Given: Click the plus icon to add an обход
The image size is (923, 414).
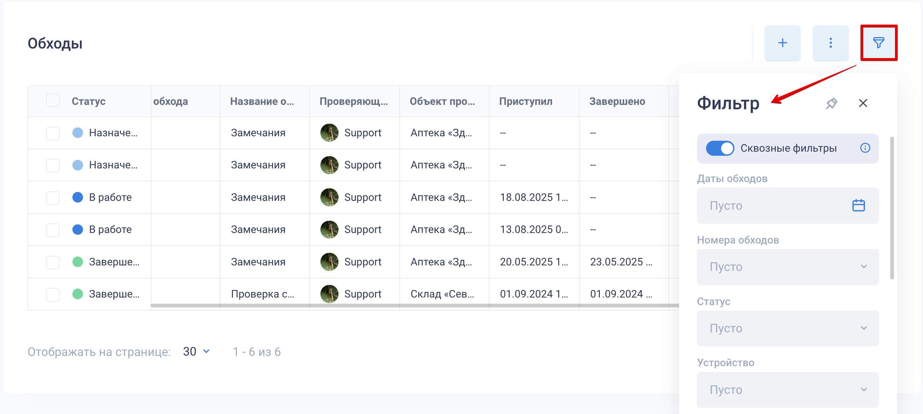Looking at the screenshot, I should point(782,43).
